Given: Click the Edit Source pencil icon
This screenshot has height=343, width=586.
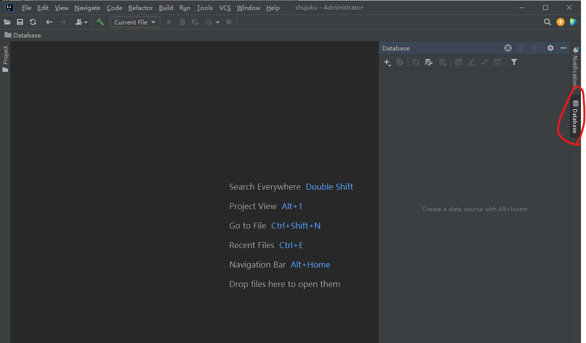Looking at the screenshot, I should [x=472, y=62].
